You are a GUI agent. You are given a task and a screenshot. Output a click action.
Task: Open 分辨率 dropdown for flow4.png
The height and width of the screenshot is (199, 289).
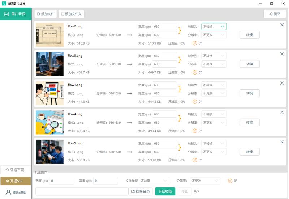tap(214, 123)
